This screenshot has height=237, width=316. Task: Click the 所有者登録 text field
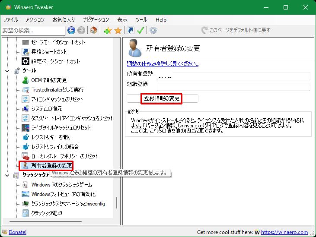233,76
